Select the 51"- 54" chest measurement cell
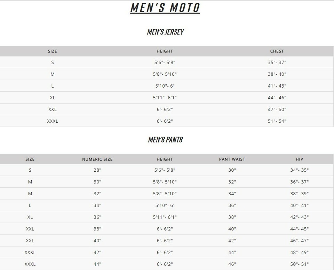Viewport: 334px width, 270px height. pos(277,121)
